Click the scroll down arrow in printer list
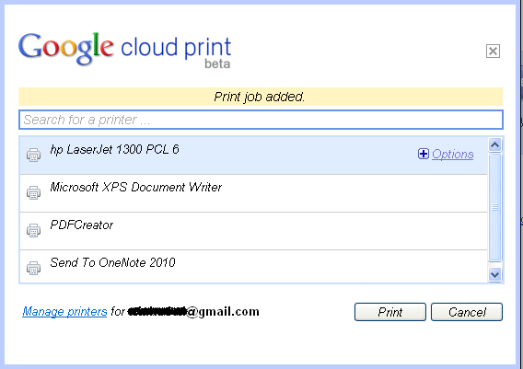The height and width of the screenshot is (369, 523). 495,275
